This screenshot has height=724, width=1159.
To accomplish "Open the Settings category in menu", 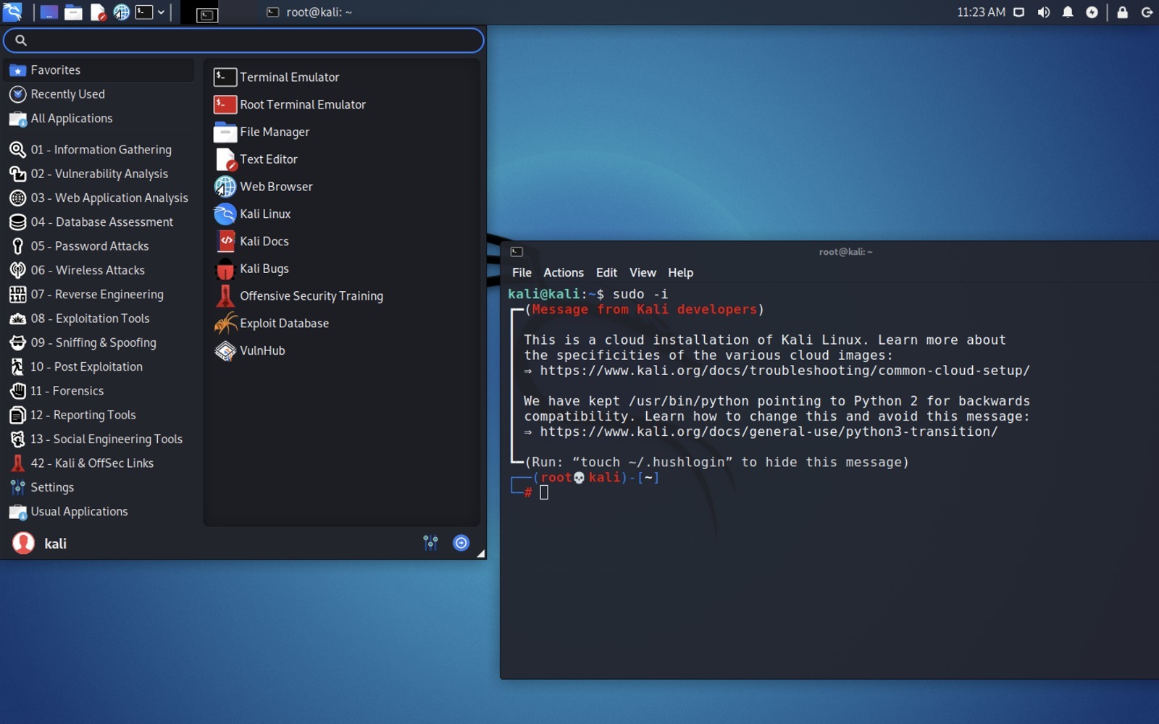I will 99,487.
